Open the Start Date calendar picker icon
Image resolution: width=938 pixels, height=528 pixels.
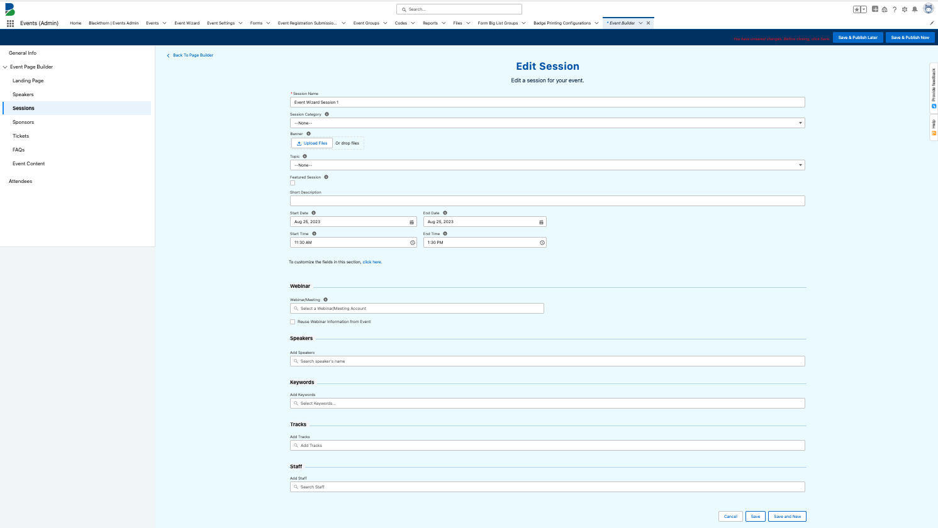point(412,222)
